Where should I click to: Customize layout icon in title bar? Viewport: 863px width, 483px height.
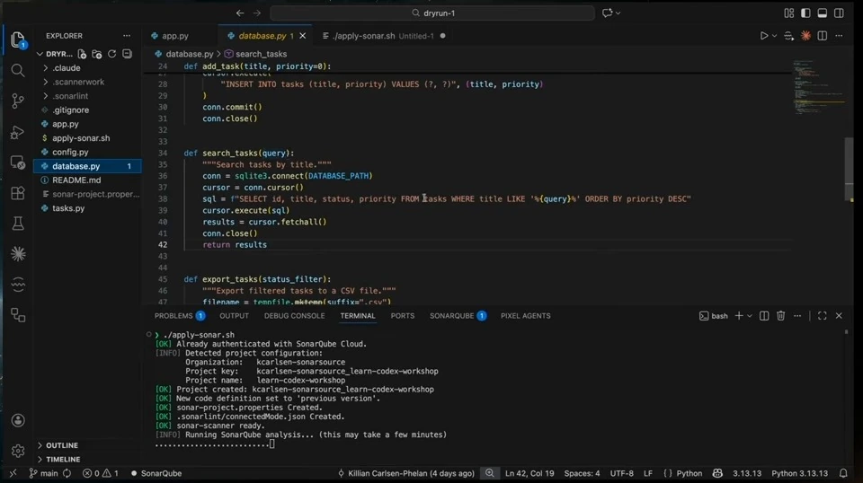tap(789, 13)
